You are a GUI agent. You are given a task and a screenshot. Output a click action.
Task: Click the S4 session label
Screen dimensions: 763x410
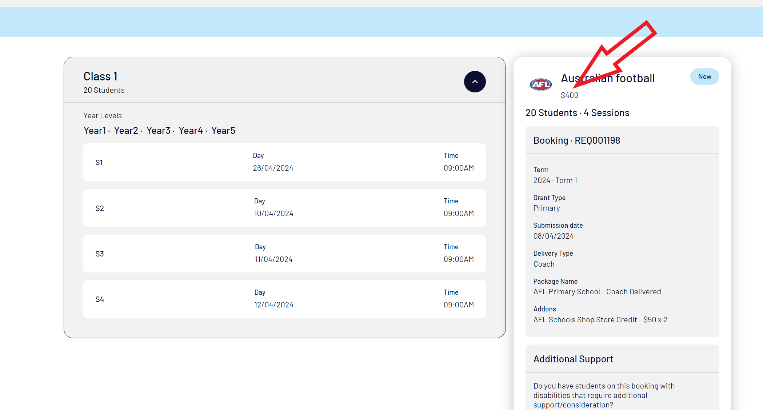pyautogui.click(x=100, y=299)
